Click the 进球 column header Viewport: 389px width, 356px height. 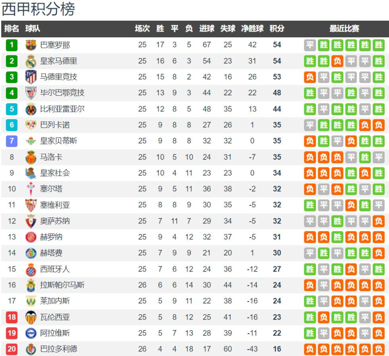click(x=207, y=29)
